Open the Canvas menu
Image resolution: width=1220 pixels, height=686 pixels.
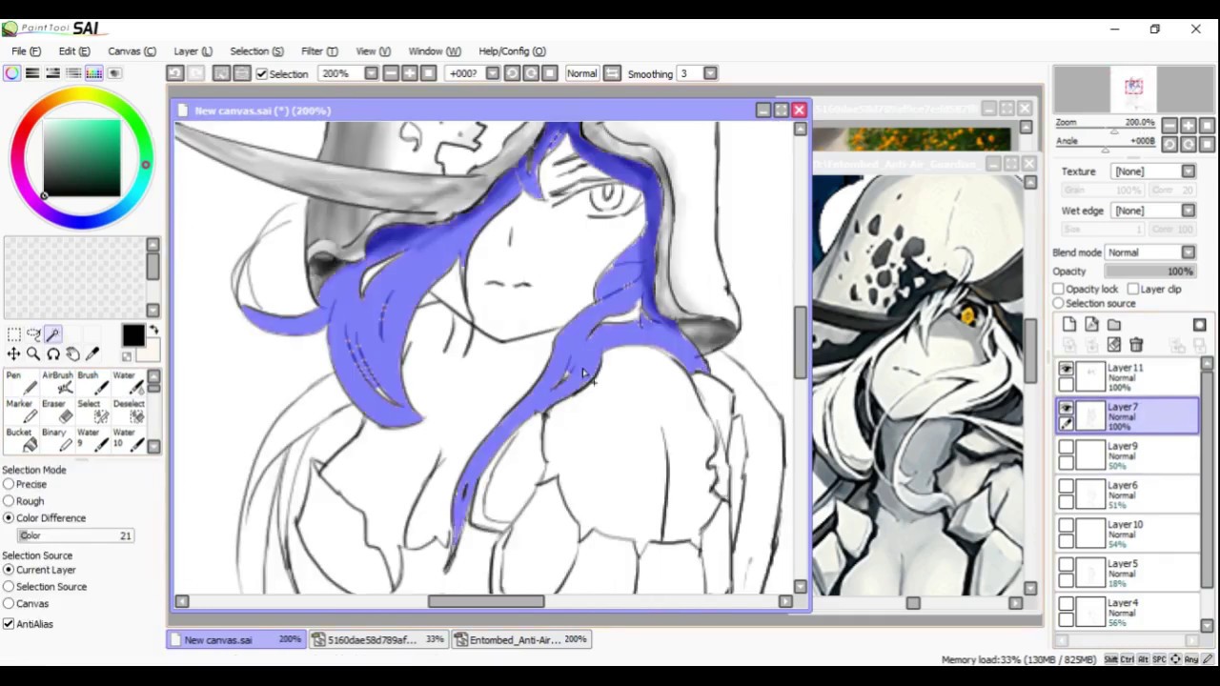tap(132, 51)
